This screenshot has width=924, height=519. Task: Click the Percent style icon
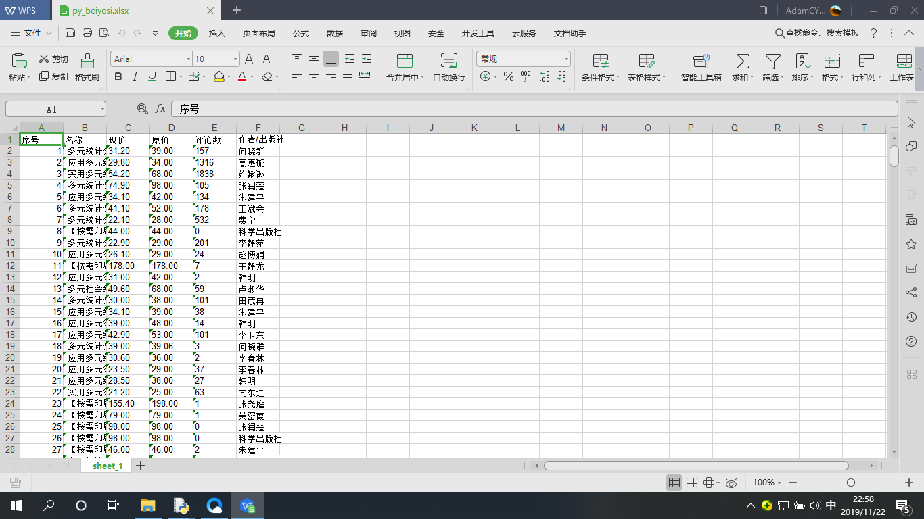(x=508, y=77)
